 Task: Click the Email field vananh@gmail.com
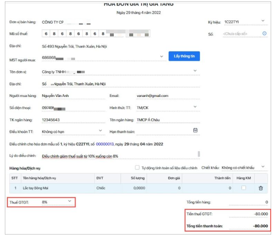click(x=168, y=96)
